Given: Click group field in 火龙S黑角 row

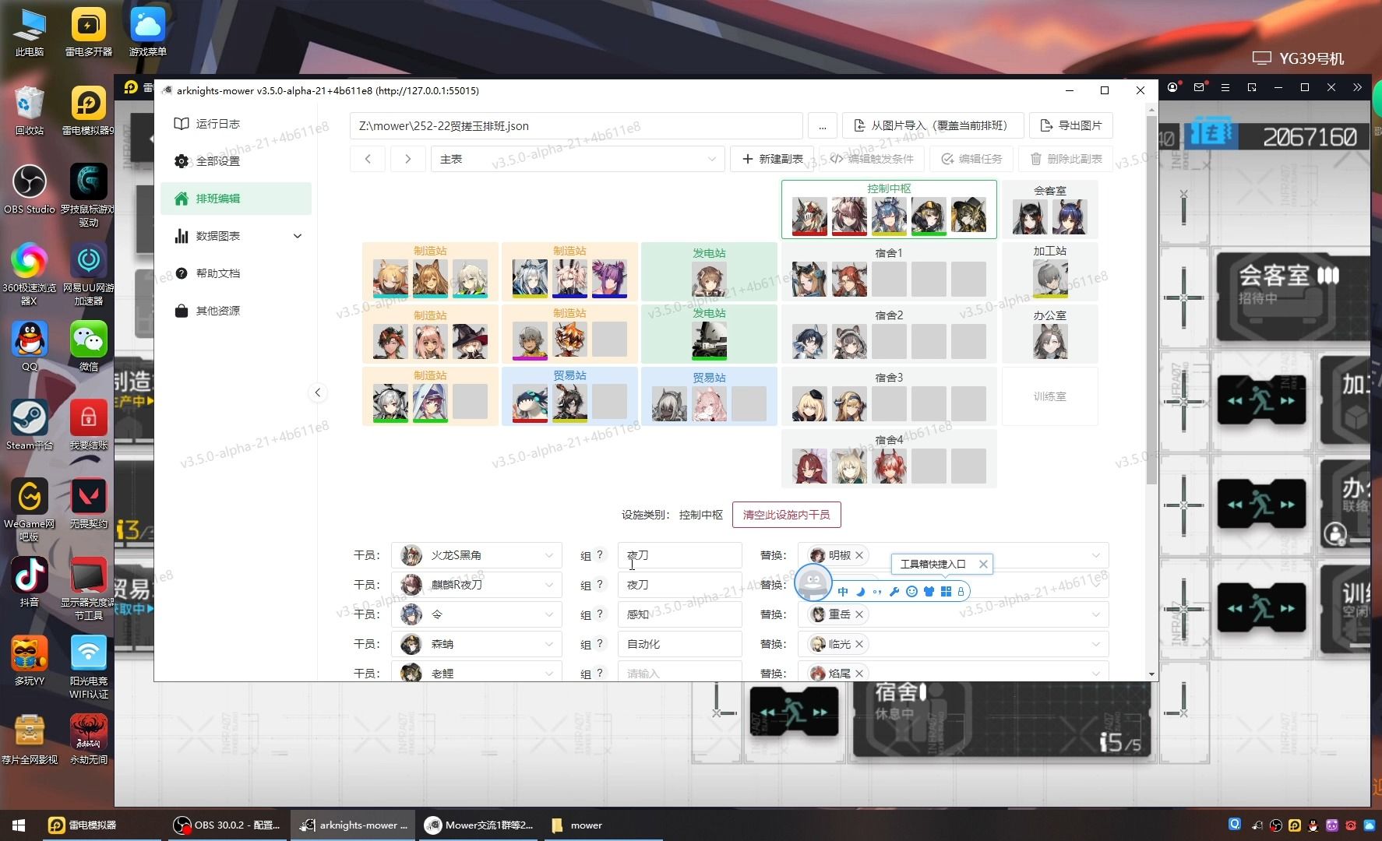Looking at the screenshot, I should tap(679, 555).
